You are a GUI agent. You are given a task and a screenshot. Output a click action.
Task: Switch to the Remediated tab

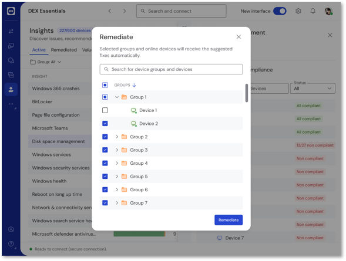[x=64, y=50]
